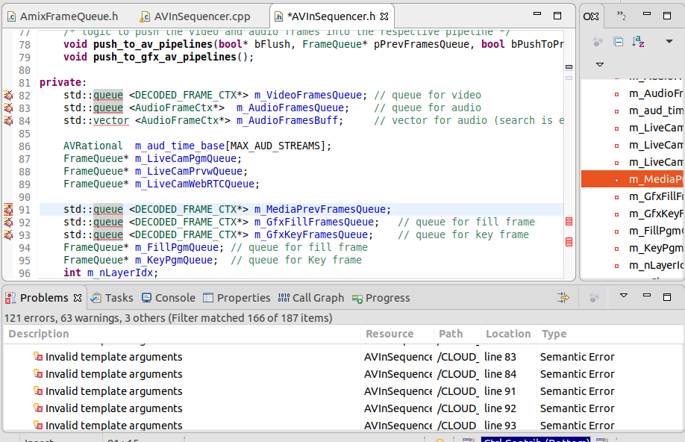
Task: Open the Properties tab
Action: [237, 298]
